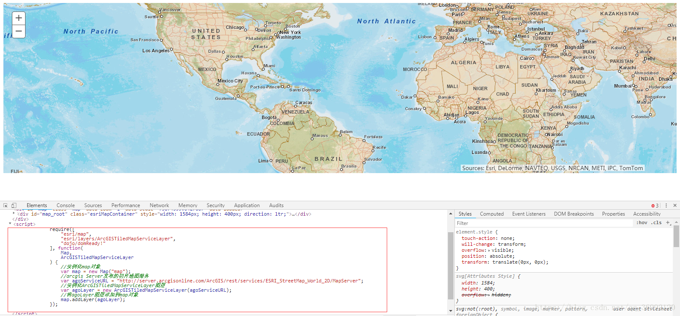Open DevTools three-dot customize menu

666,205
